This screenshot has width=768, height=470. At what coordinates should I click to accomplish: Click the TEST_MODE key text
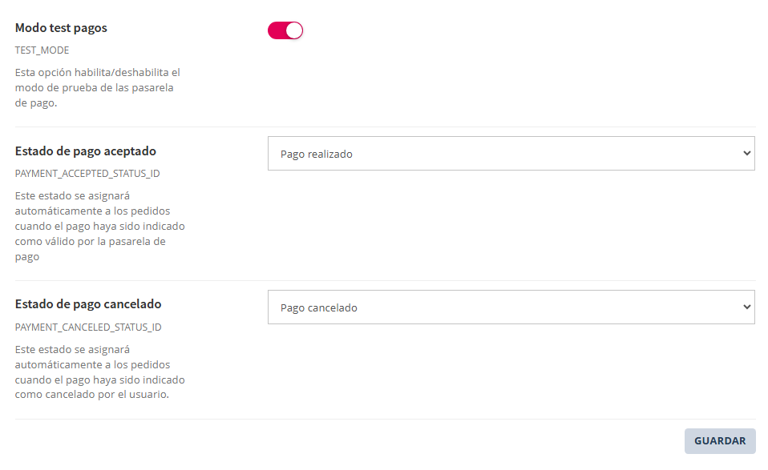pos(42,50)
